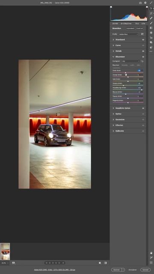
Task: Click the Gereed button
Action: point(145,270)
